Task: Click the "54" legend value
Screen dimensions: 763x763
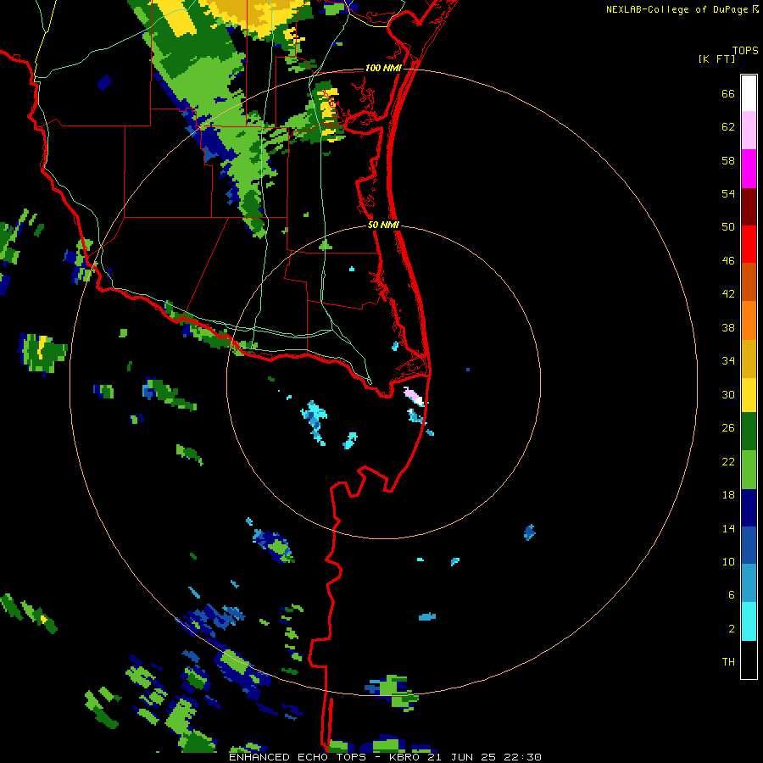Action: click(728, 193)
